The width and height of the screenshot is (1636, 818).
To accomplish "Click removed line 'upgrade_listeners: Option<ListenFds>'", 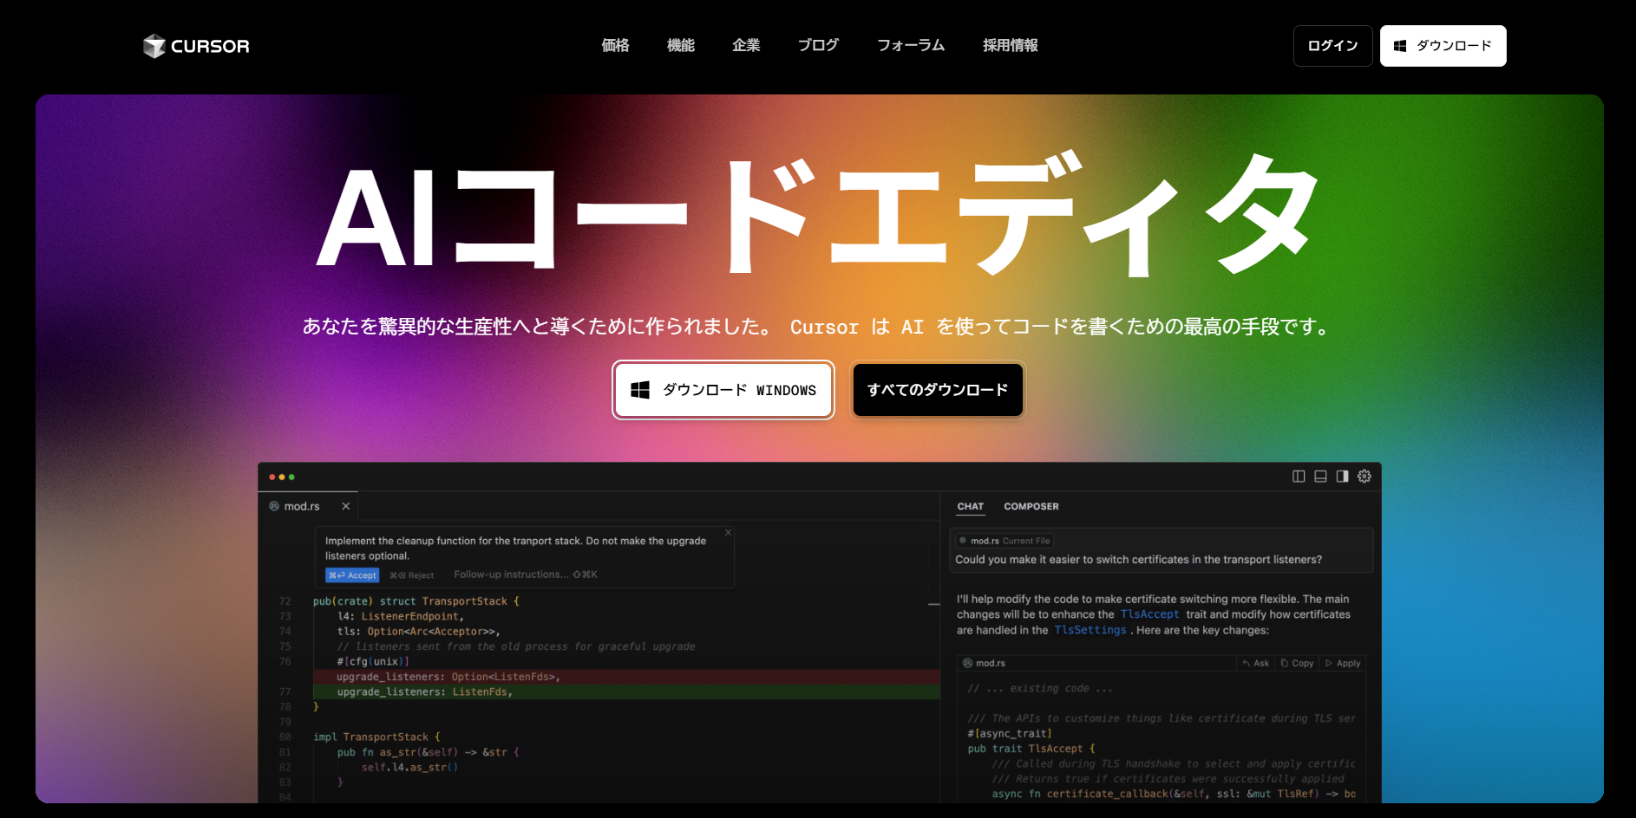I will (x=448, y=677).
